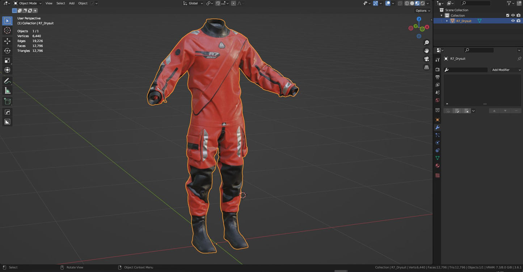
Task: Open the Global transform orientation dropdown
Action: (193, 3)
